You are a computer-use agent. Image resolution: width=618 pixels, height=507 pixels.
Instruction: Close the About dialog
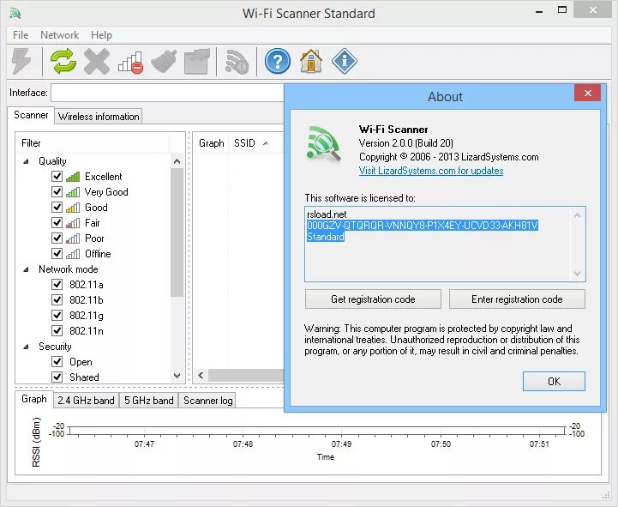588,94
